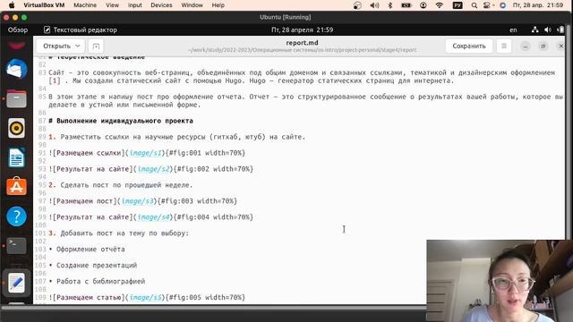
Task: Click the new tab icon beside Открыть
Action: click(x=96, y=46)
